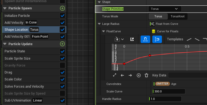Select the Particle State module row

tap(34, 51)
